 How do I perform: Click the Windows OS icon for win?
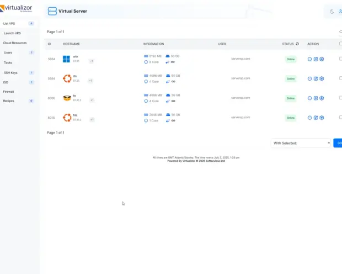tap(66, 59)
